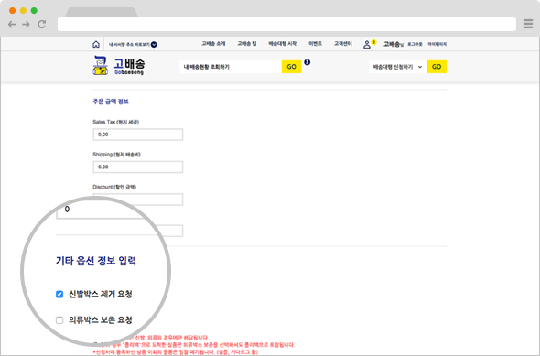Click the Gobaesong logo

tap(119, 65)
